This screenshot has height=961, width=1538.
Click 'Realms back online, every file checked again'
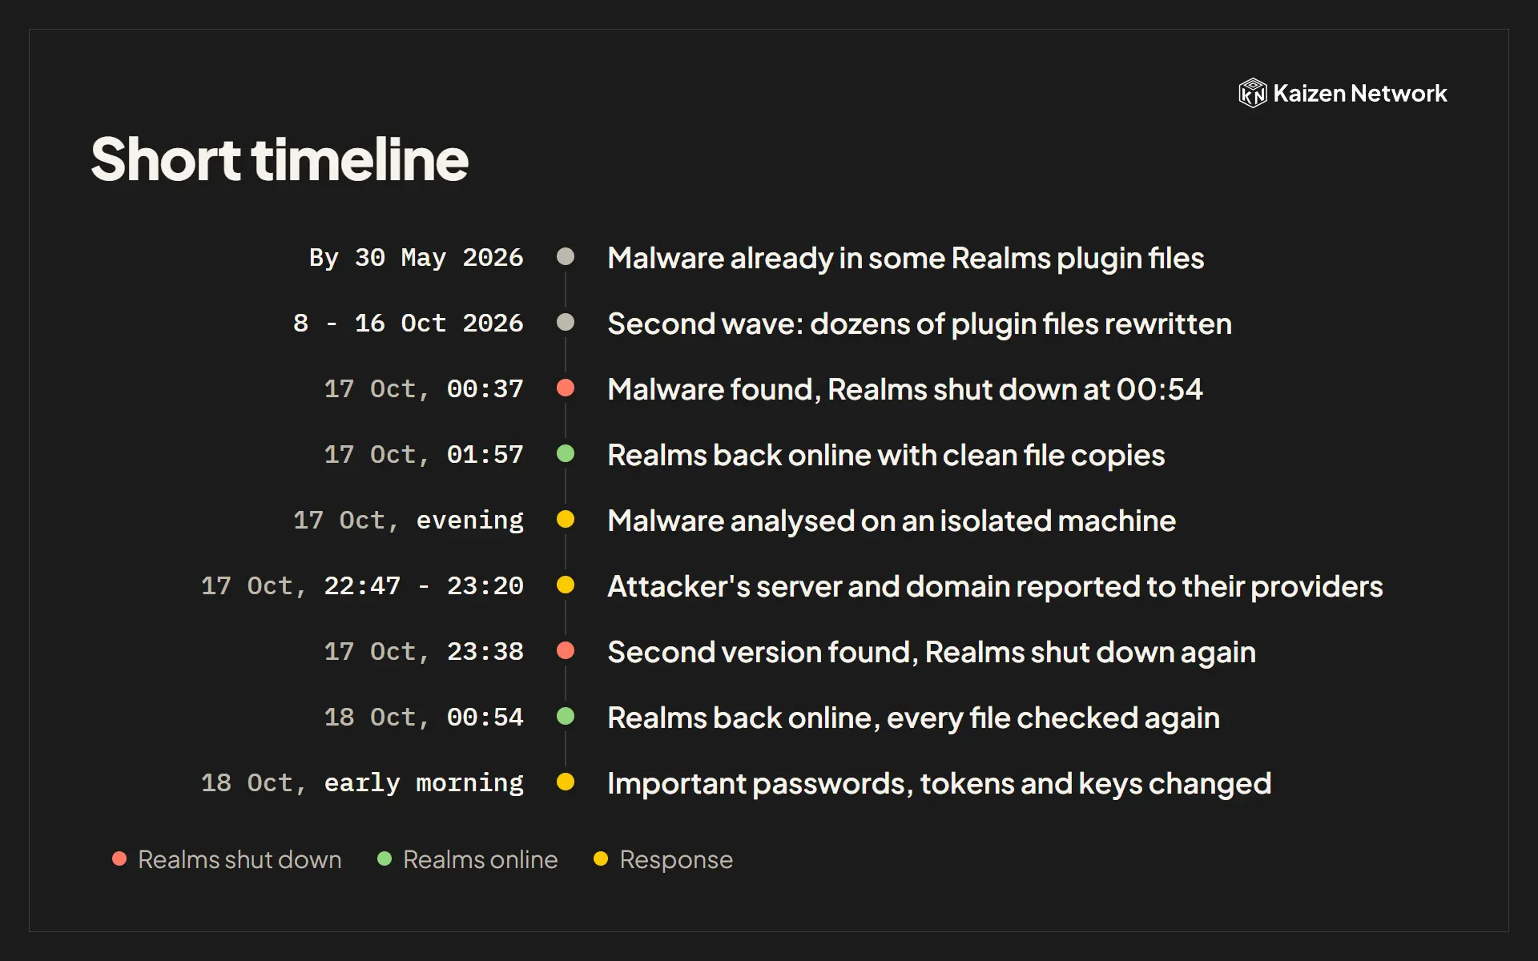click(x=914, y=718)
